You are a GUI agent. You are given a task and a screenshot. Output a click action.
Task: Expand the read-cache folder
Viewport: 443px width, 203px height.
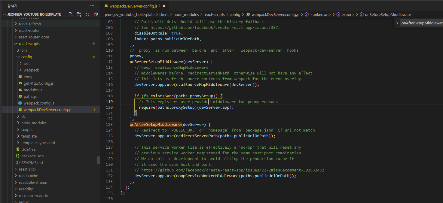[50, 176]
